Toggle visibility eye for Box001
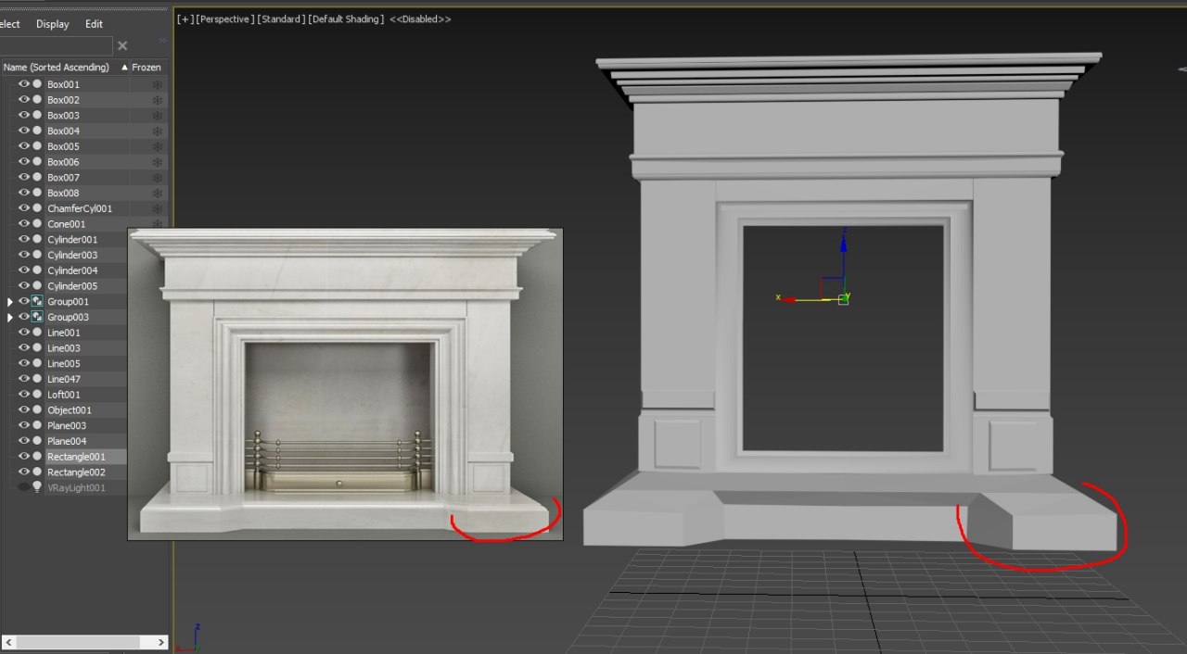The image size is (1187, 654). coord(24,84)
